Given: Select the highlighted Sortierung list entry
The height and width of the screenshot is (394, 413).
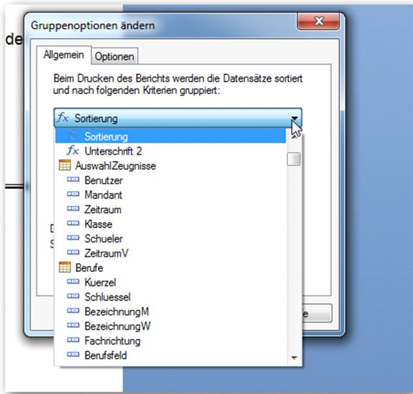Looking at the screenshot, I should point(171,137).
